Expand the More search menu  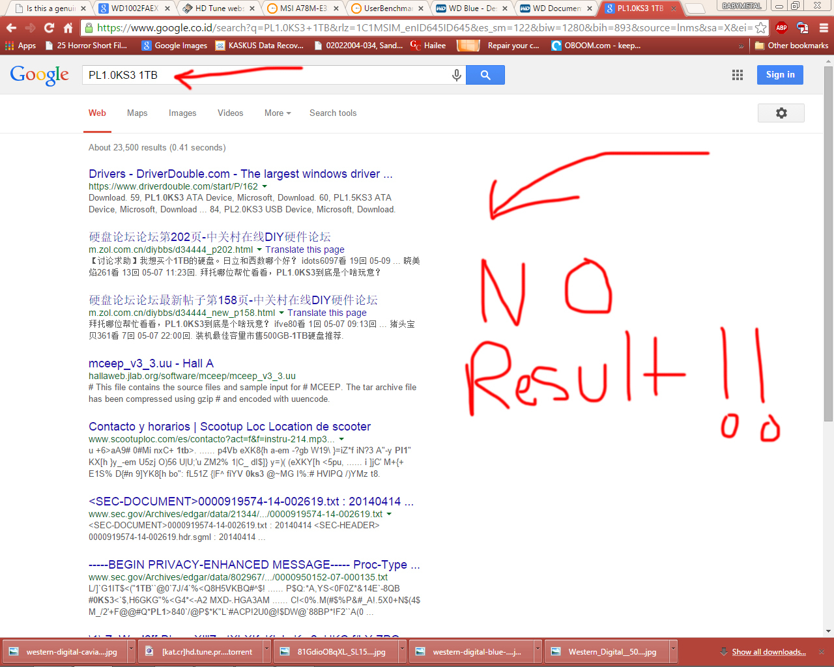click(x=278, y=113)
